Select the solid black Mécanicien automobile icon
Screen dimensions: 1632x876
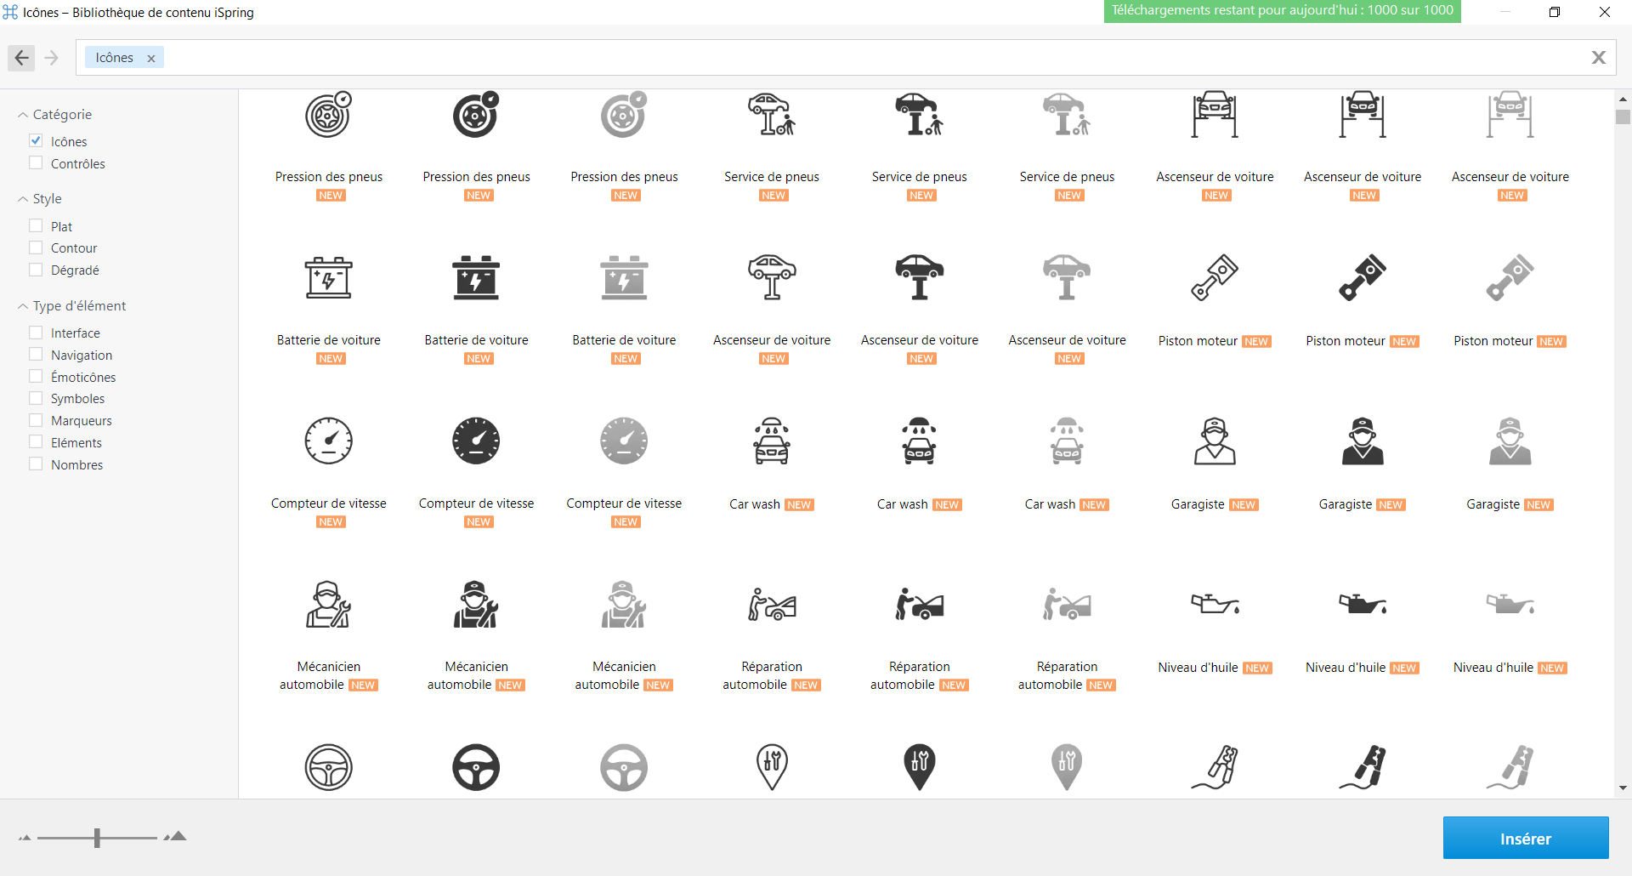(476, 605)
